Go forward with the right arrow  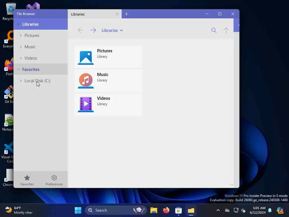(x=93, y=30)
